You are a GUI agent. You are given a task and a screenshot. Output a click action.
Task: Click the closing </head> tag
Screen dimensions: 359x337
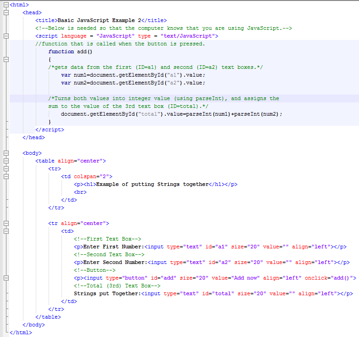coord(33,137)
